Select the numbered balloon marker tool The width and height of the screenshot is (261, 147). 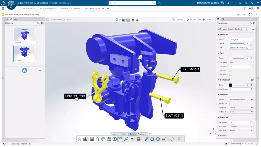coord(126,139)
